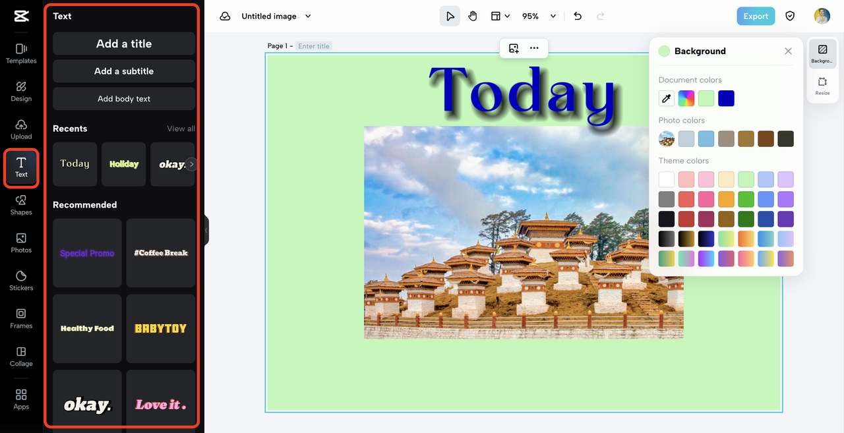Open the Collage sidebar panel
The width and height of the screenshot is (844, 433).
[21, 357]
